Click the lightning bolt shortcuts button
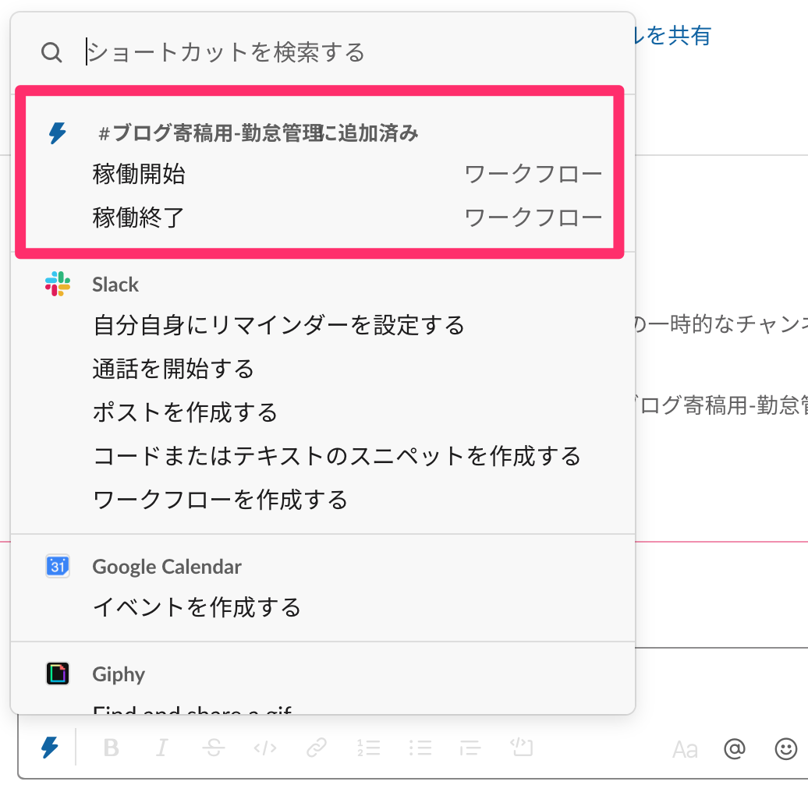The height and width of the screenshot is (792, 808). point(49,748)
